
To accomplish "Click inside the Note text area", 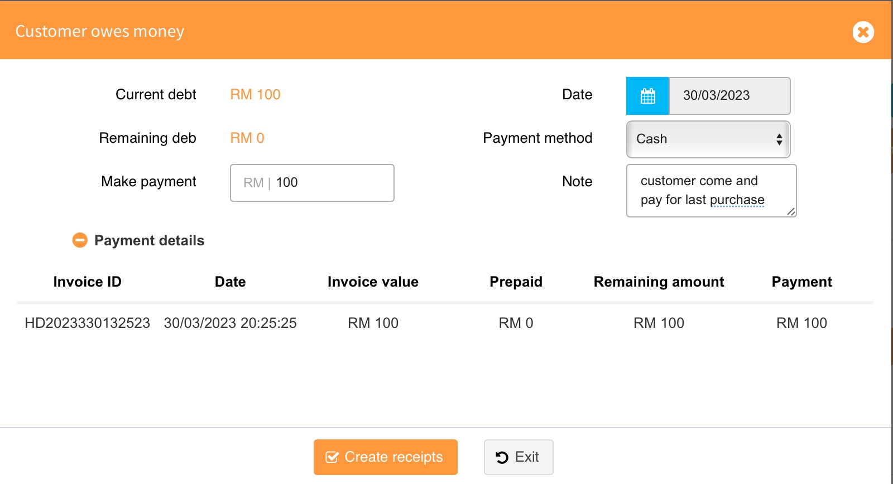I will coord(710,190).
